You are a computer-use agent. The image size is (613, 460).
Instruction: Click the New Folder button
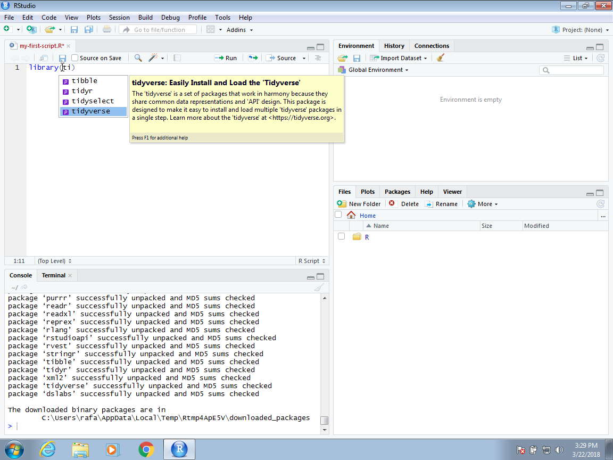(x=360, y=204)
